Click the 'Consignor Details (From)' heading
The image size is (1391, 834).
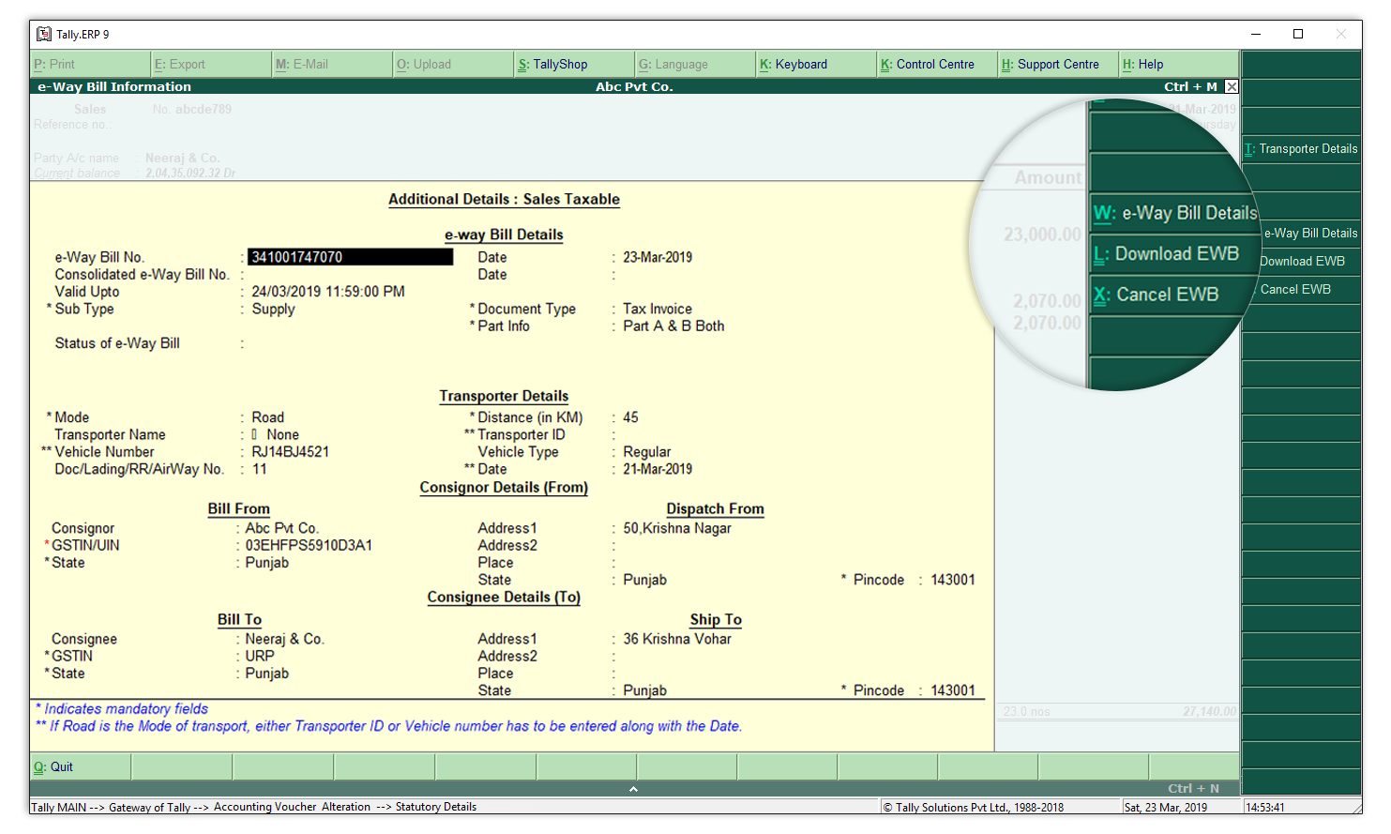coord(504,488)
